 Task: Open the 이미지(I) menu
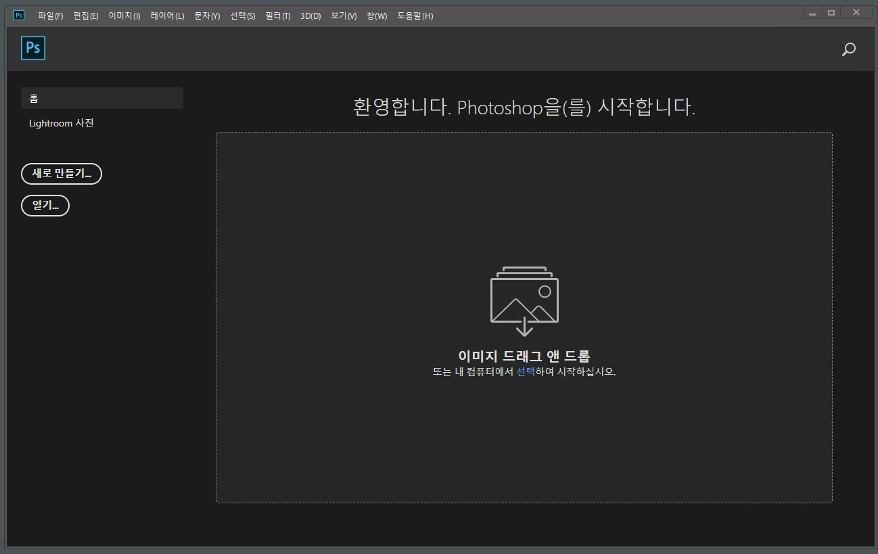(x=124, y=16)
